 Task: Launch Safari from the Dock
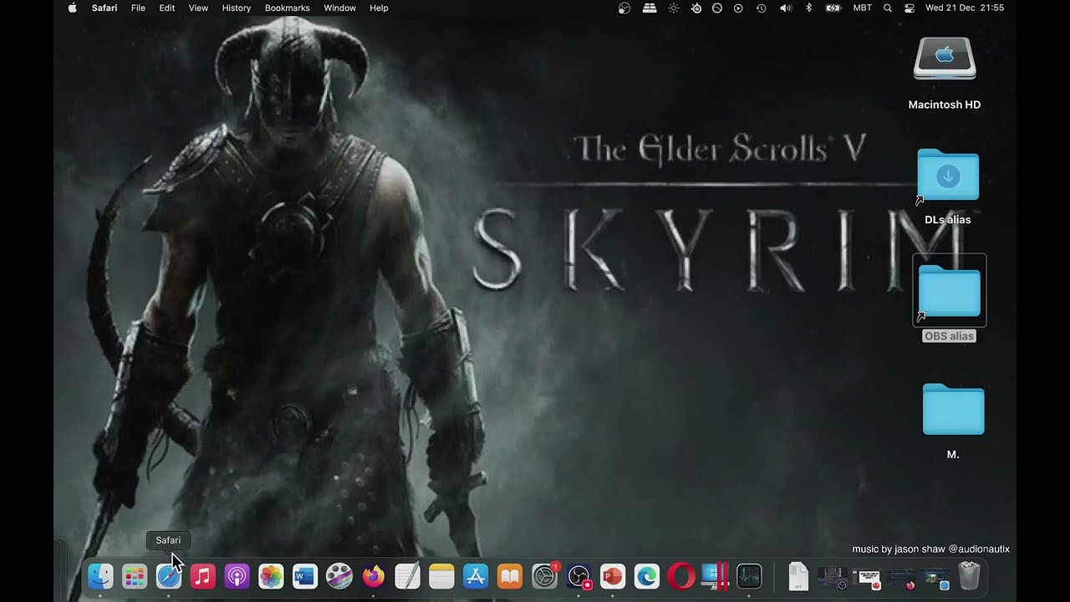pyautogui.click(x=169, y=576)
